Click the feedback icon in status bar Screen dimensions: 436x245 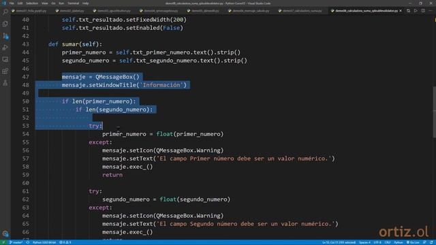pos(424,242)
